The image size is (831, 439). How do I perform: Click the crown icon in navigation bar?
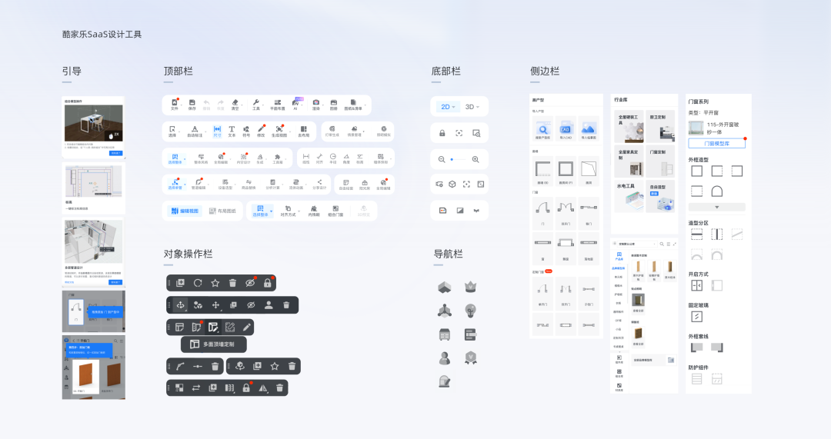(469, 287)
